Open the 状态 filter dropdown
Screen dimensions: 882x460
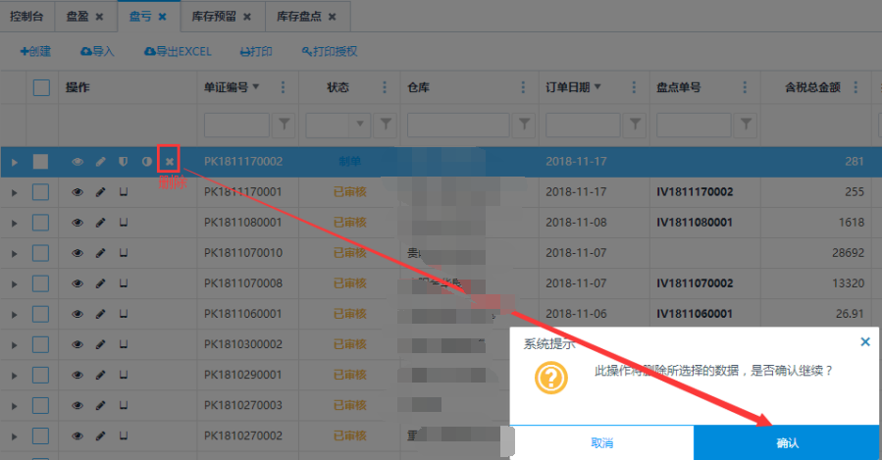[359, 125]
